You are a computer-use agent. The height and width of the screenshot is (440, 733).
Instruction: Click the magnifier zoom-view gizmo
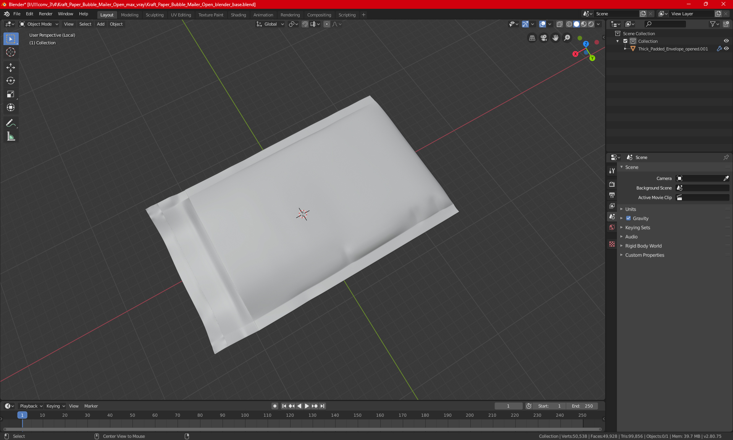click(x=567, y=38)
